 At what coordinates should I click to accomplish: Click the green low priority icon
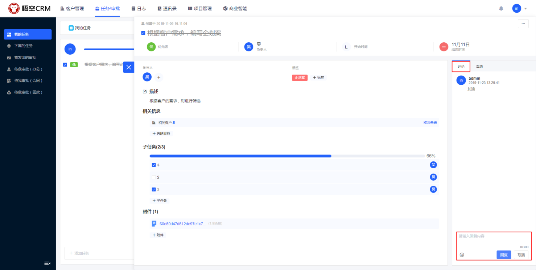tap(151, 47)
